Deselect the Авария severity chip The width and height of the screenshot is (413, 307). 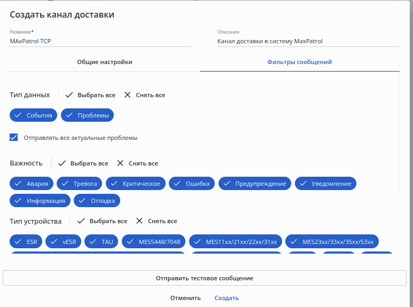pos(31,184)
